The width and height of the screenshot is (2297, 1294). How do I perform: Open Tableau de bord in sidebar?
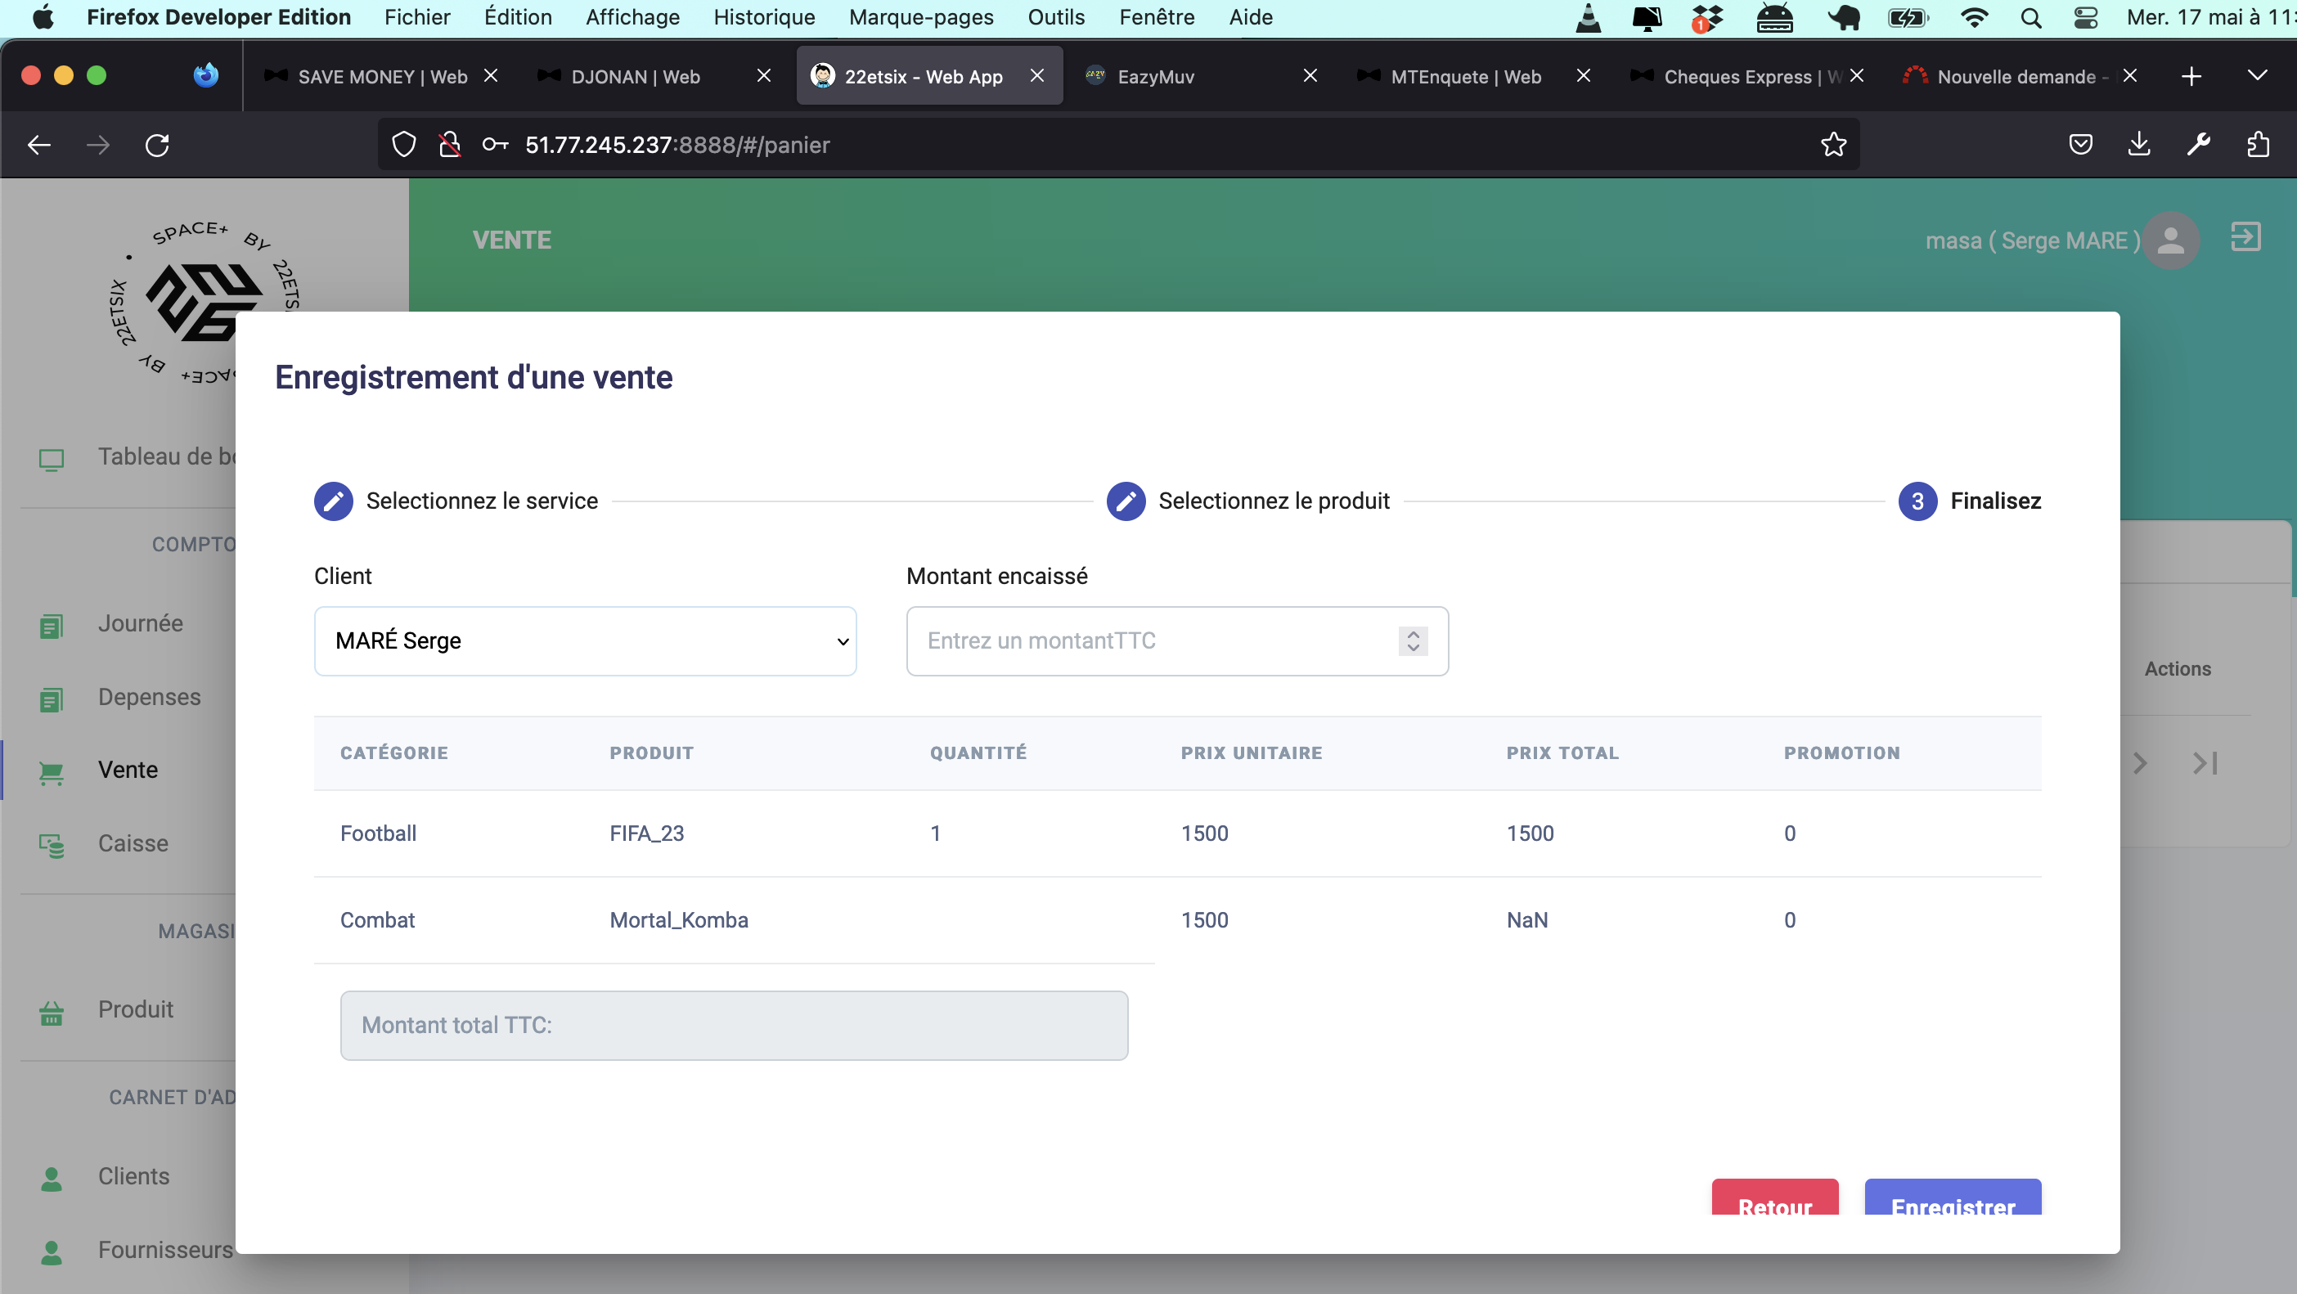[x=166, y=456]
